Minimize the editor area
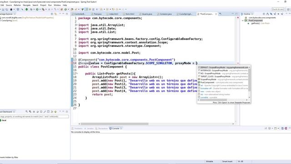Image resolution: width=291 pixels, height=164 pixels. pyautogui.click(x=232, y=14)
